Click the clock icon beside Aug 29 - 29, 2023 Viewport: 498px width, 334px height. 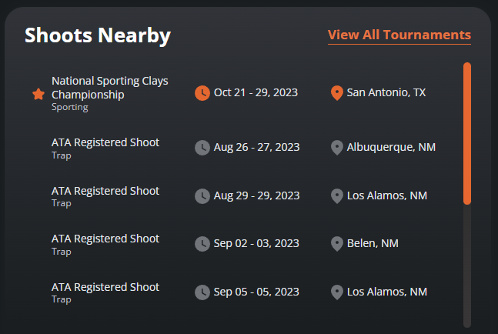tap(202, 196)
